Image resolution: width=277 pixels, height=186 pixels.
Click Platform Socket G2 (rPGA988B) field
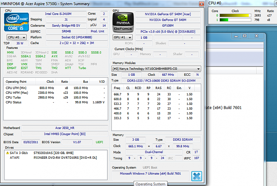(77, 37)
